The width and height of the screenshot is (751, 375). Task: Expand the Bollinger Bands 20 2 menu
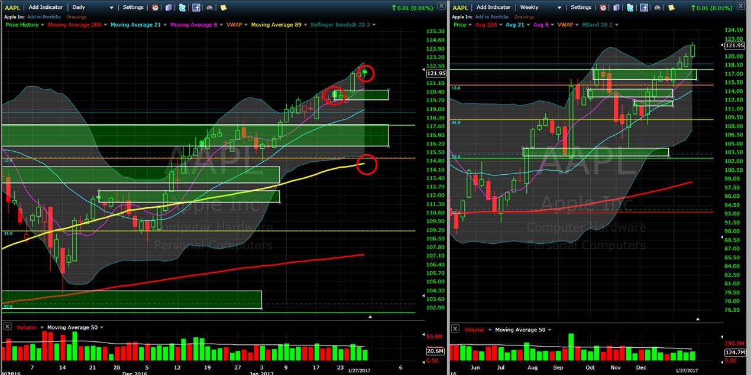(374, 25)
